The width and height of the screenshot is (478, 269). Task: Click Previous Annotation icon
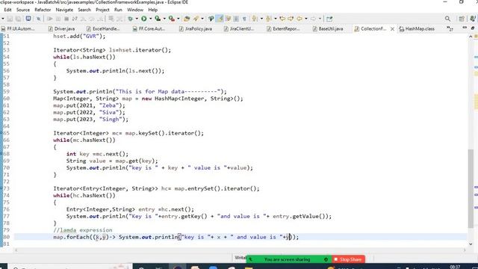pos(268,19)
